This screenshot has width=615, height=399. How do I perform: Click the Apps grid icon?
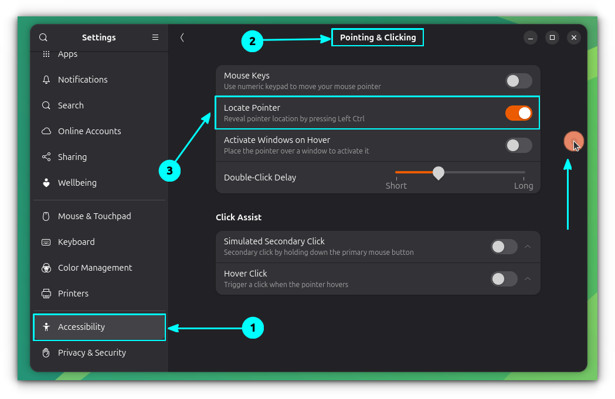tap(46, 54)
